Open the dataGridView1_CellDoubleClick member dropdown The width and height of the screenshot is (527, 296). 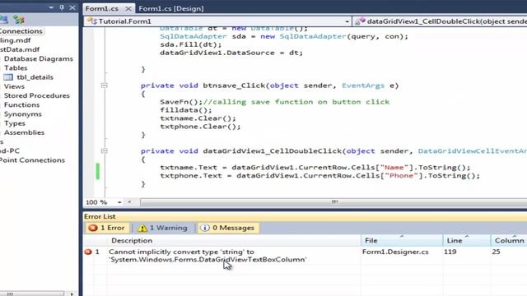pos(440,21)
